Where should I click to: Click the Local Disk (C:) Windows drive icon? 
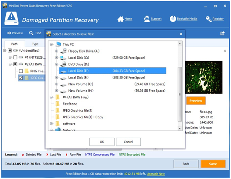(63, 57)
